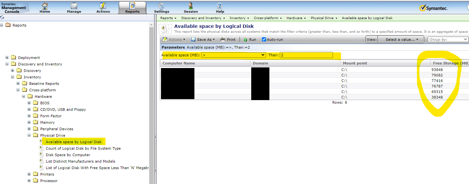Open List of Logical Disk With Free Space report

click(x=97, y=168)
